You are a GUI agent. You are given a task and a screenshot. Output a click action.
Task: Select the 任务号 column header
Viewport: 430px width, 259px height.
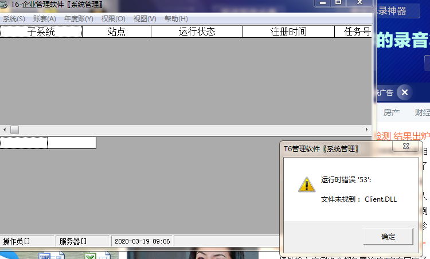[x=353, y=32]
